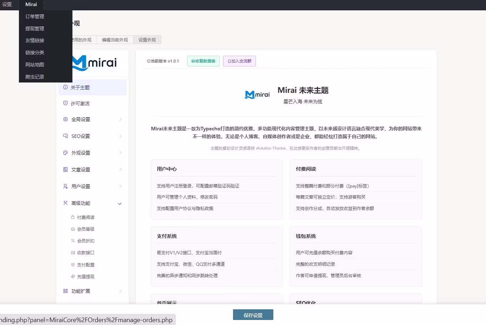Viewport: 486px width, 325px height.
Task: Click the 会员折扣 percent icon
Action: tap(72, 241)
